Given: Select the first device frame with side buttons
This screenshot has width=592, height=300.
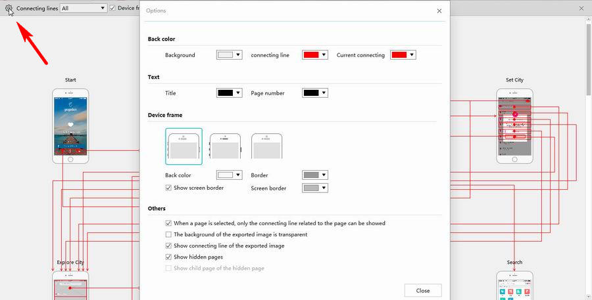Looking at the screenshot, I should click(x=184, y=146).
